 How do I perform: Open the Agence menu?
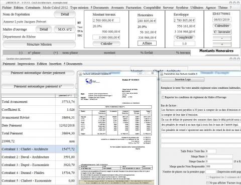click(210, 8)
